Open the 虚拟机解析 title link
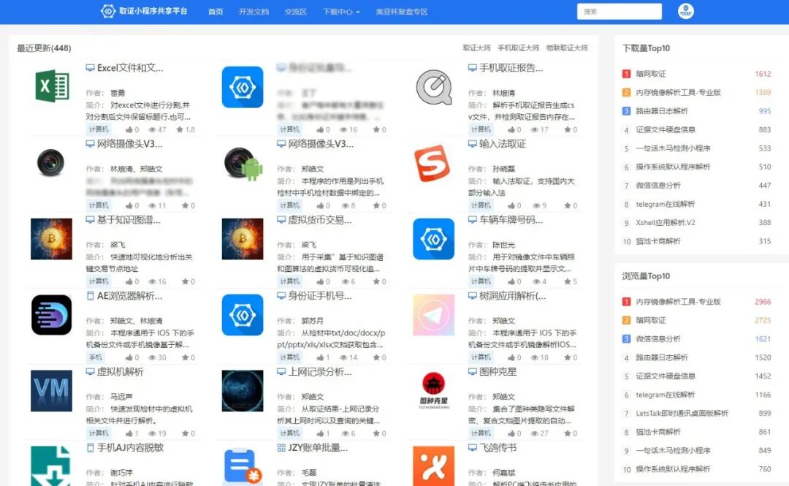This screenshot has width=789, height=486. coord(120,372)
